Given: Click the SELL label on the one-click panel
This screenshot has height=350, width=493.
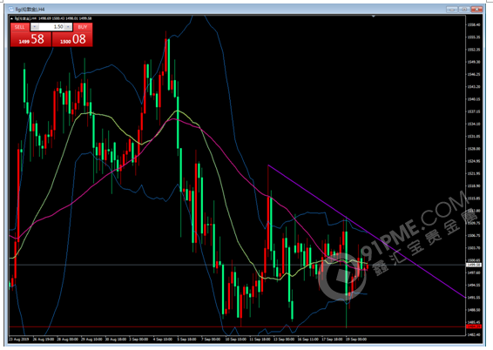Looking at the screenshot, I should (19, 27).
